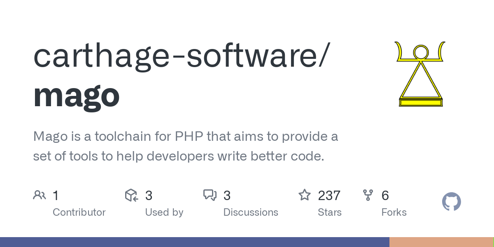Click the Stars label
Viewport: 494px width, 247px height.
pos(329,212)
